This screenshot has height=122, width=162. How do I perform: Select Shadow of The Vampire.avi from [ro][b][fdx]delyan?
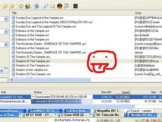click(32, 65)
